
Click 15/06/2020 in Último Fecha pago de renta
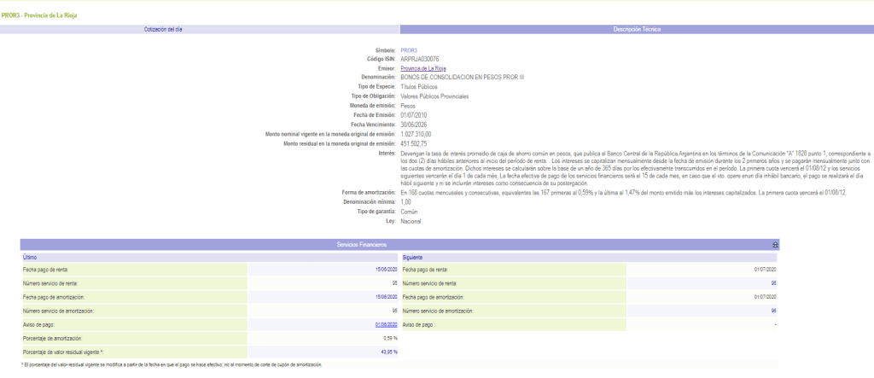click(387, 270)
